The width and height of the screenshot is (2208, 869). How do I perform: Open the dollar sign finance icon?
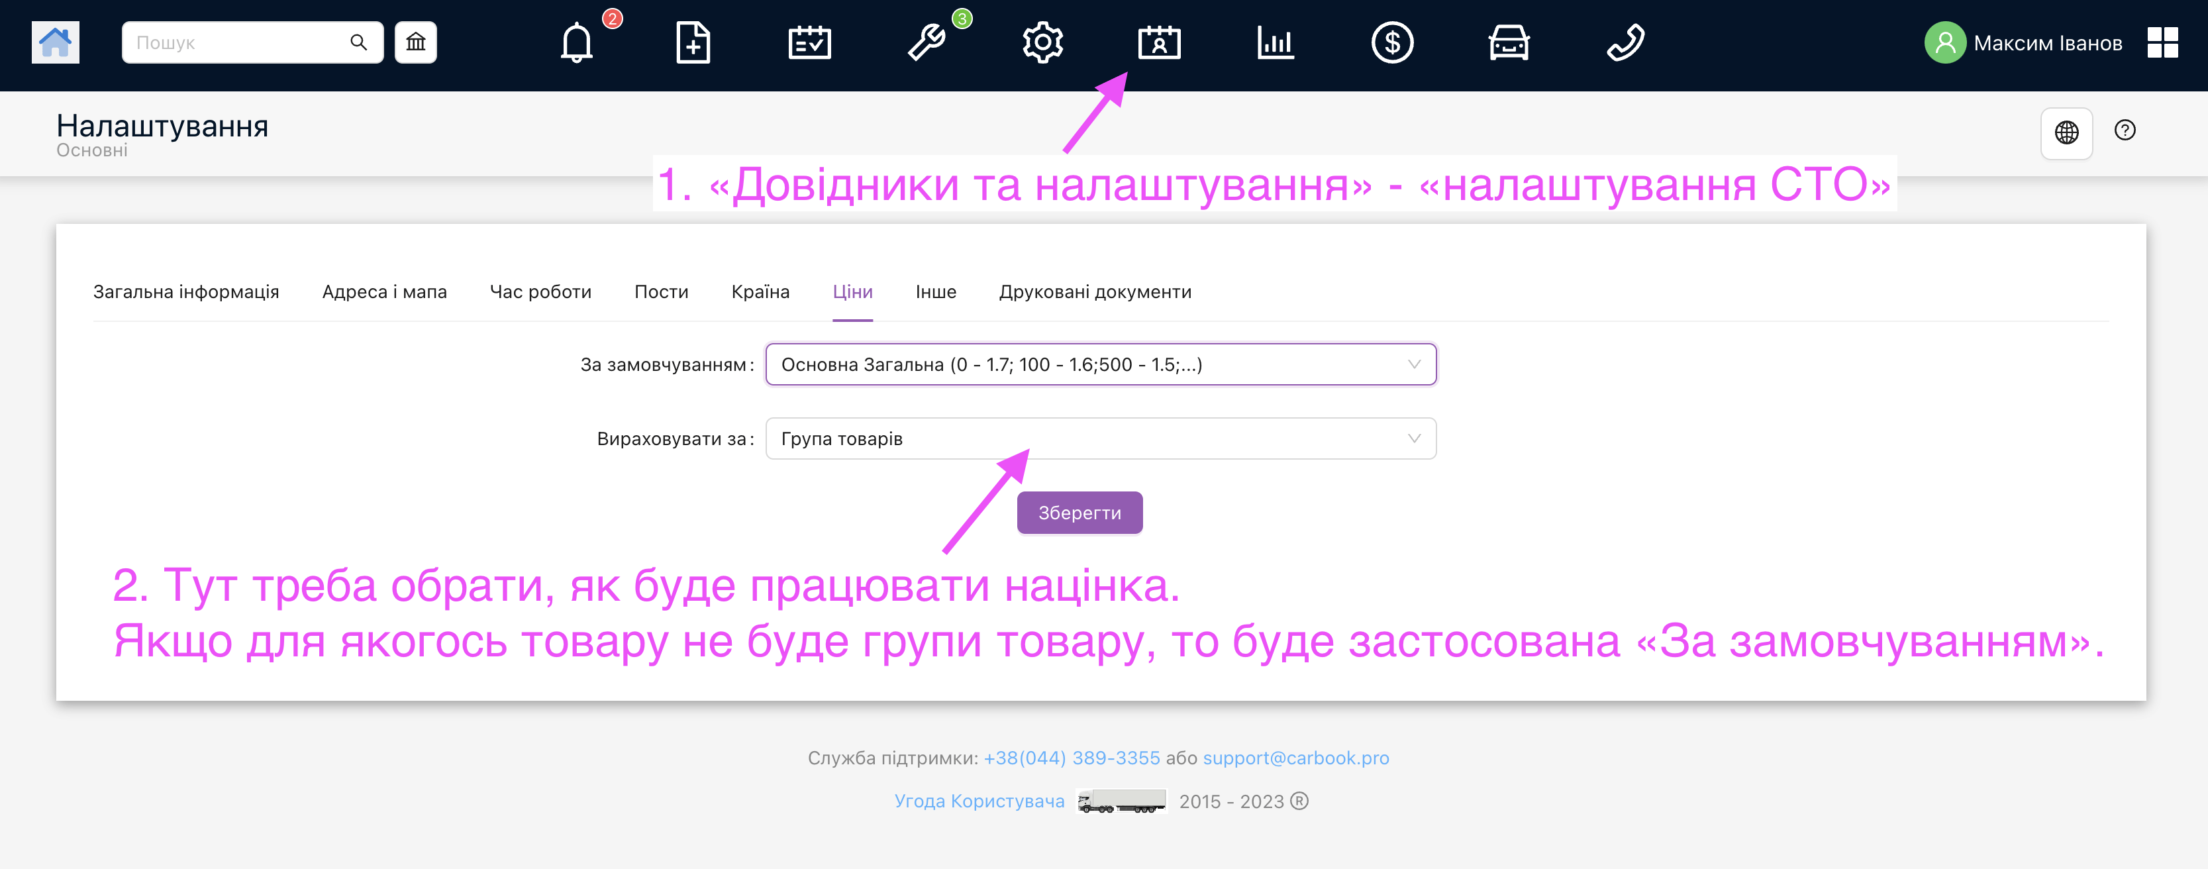point(1392,43)
